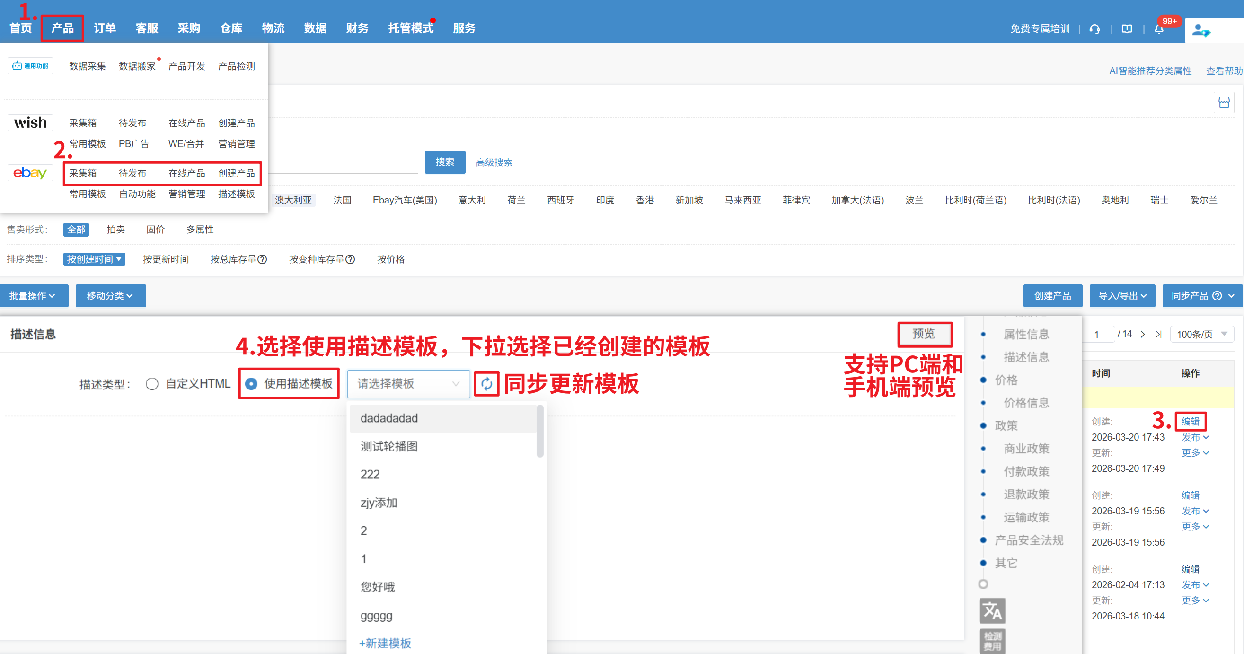This screenshot has width=1244, height=654.
Task: Click the user account avatar icon
Action: pyautogui.click(x=1200, y=30)
